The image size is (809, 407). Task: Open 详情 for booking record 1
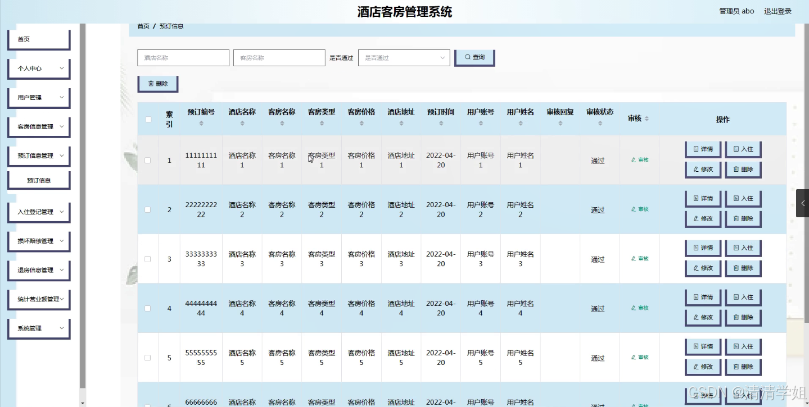coord(703,149)
